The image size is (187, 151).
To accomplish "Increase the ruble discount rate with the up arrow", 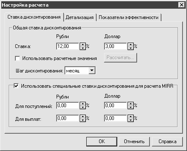I will (83, 45).
